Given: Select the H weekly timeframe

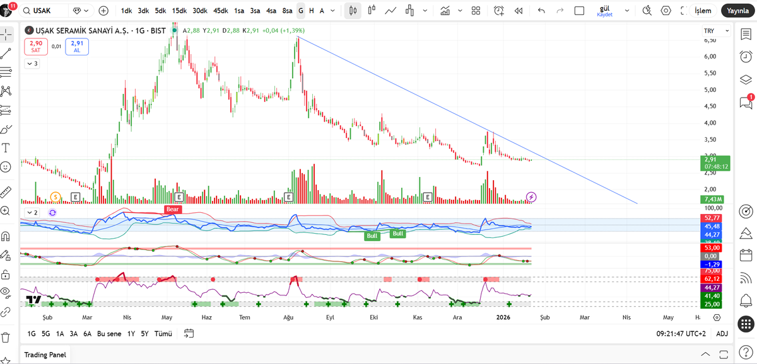Looking at the screenshot, I should 311,11.
